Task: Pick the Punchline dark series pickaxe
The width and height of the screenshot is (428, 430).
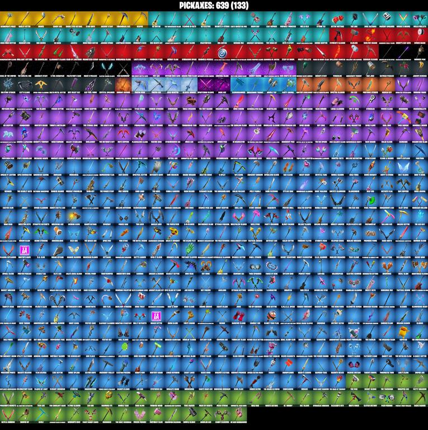Action: (337, 69)
